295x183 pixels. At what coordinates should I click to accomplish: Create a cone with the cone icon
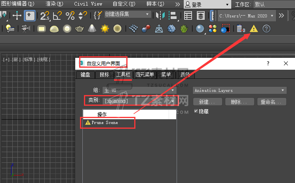[x=92, y=29]
